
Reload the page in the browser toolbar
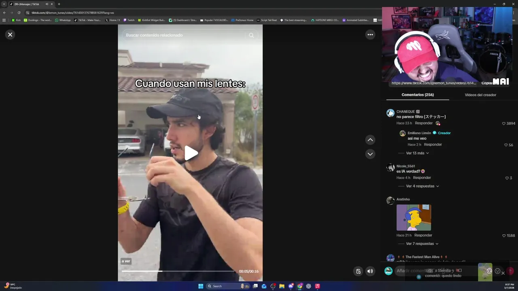pyautogui.click(x=19, y=13)
